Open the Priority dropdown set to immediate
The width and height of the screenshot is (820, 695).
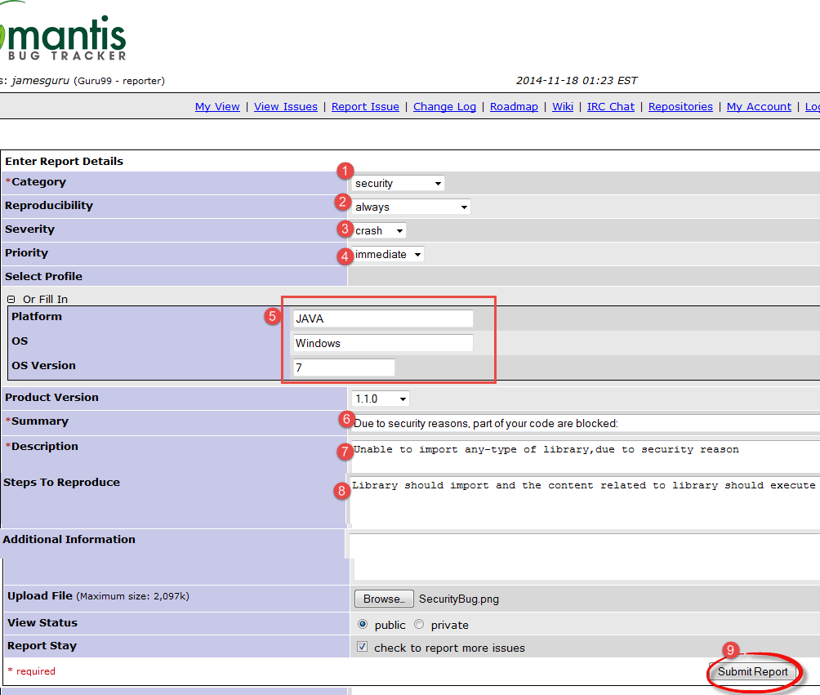tap(388, 255)
